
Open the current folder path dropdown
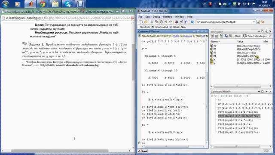[x=254, y=22]
